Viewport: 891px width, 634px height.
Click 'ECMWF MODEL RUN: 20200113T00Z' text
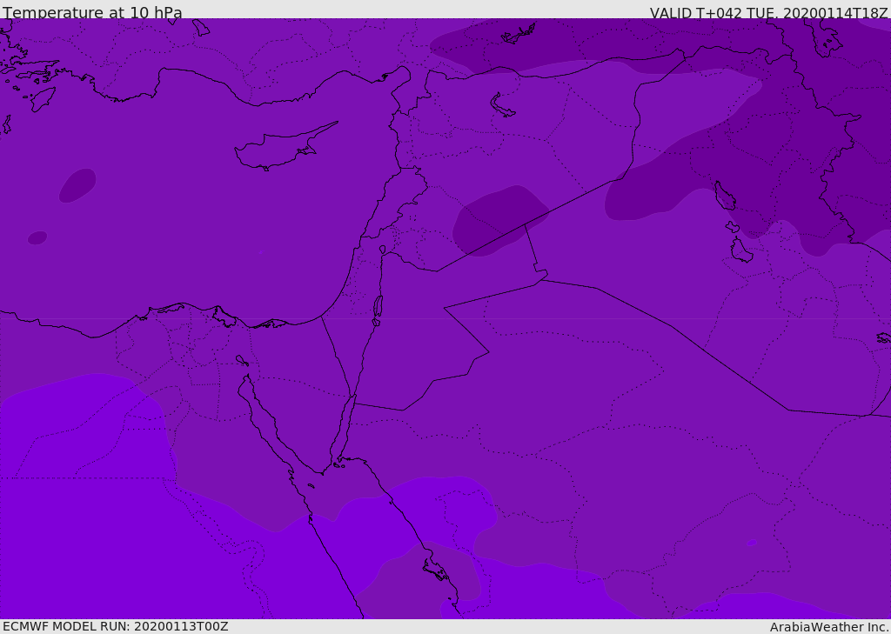(x=116, y=626)
